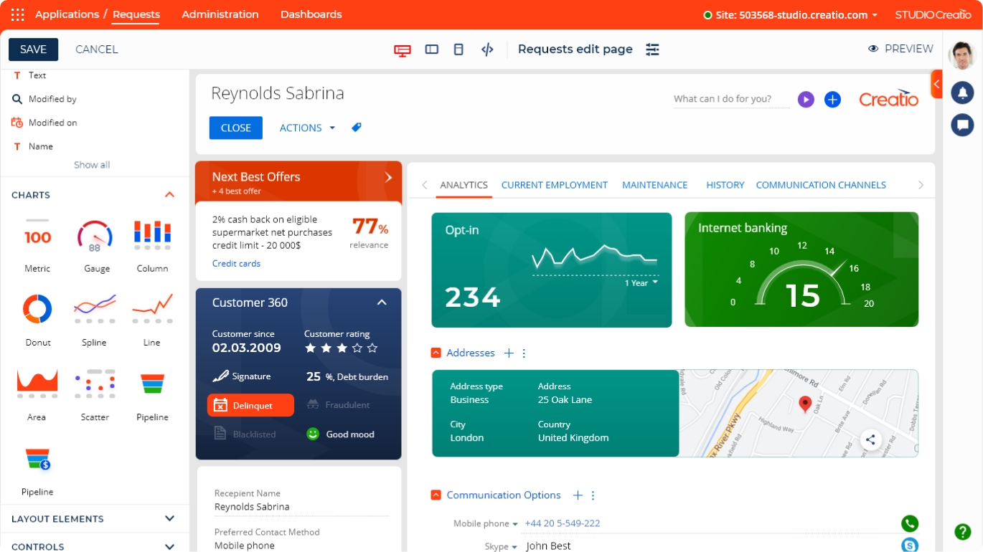Add the Pipeline with dollar chart element
This screenshot has height=552, width=983.
pyautogui.click(x=37, y=471)
